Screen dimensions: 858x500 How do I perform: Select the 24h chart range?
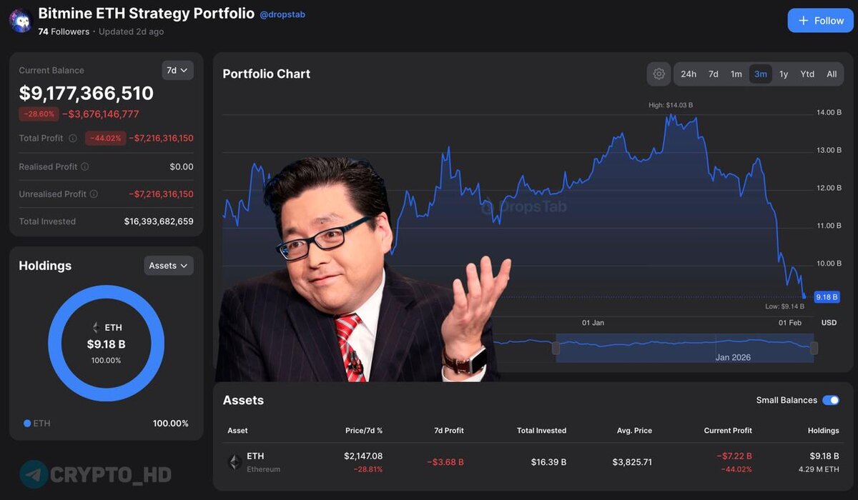[x=689, y=74]
